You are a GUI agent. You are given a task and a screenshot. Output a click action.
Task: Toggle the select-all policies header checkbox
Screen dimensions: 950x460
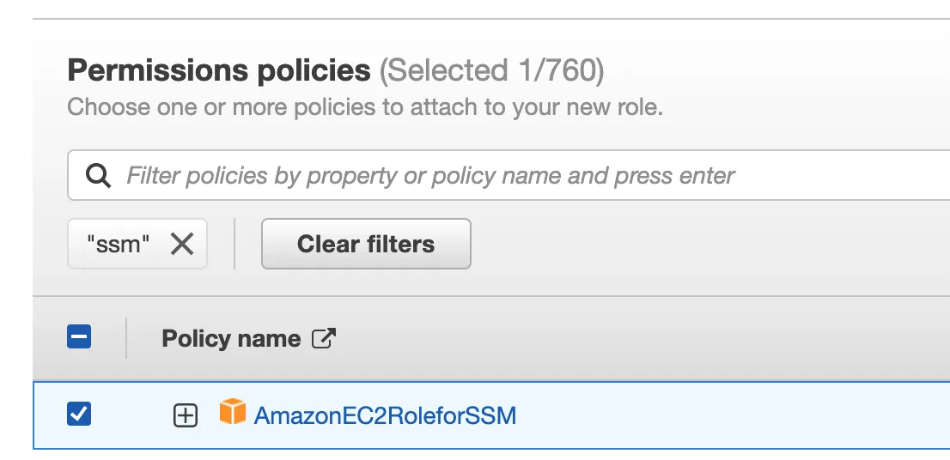pyautogui.click(x=79, y=336)
